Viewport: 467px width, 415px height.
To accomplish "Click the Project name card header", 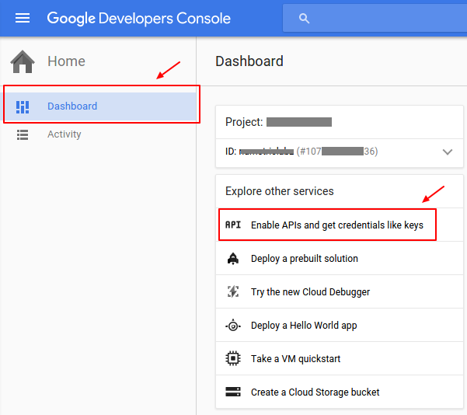I will (340, 122).
